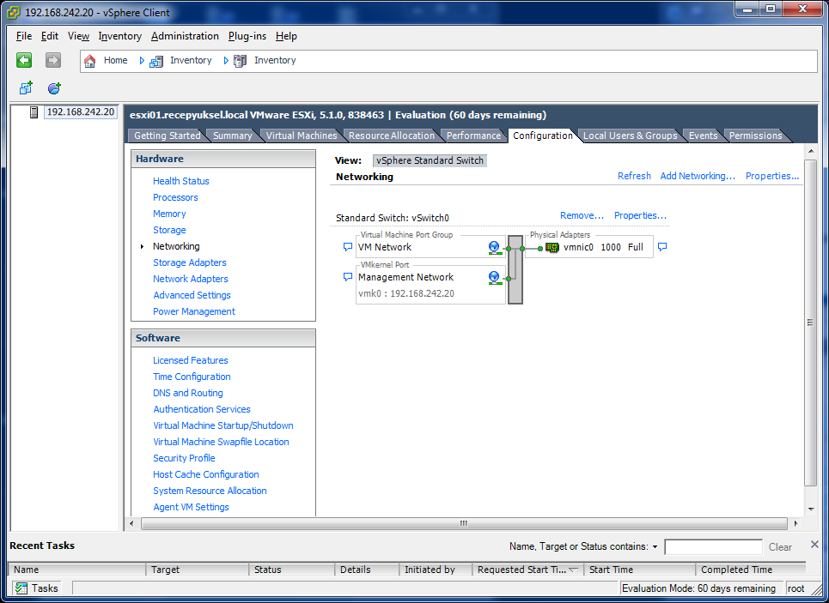The width and height of the screenshot is (829, 603).
Task: Click the Recent Tasks filter text field
Action: [713, 547]
